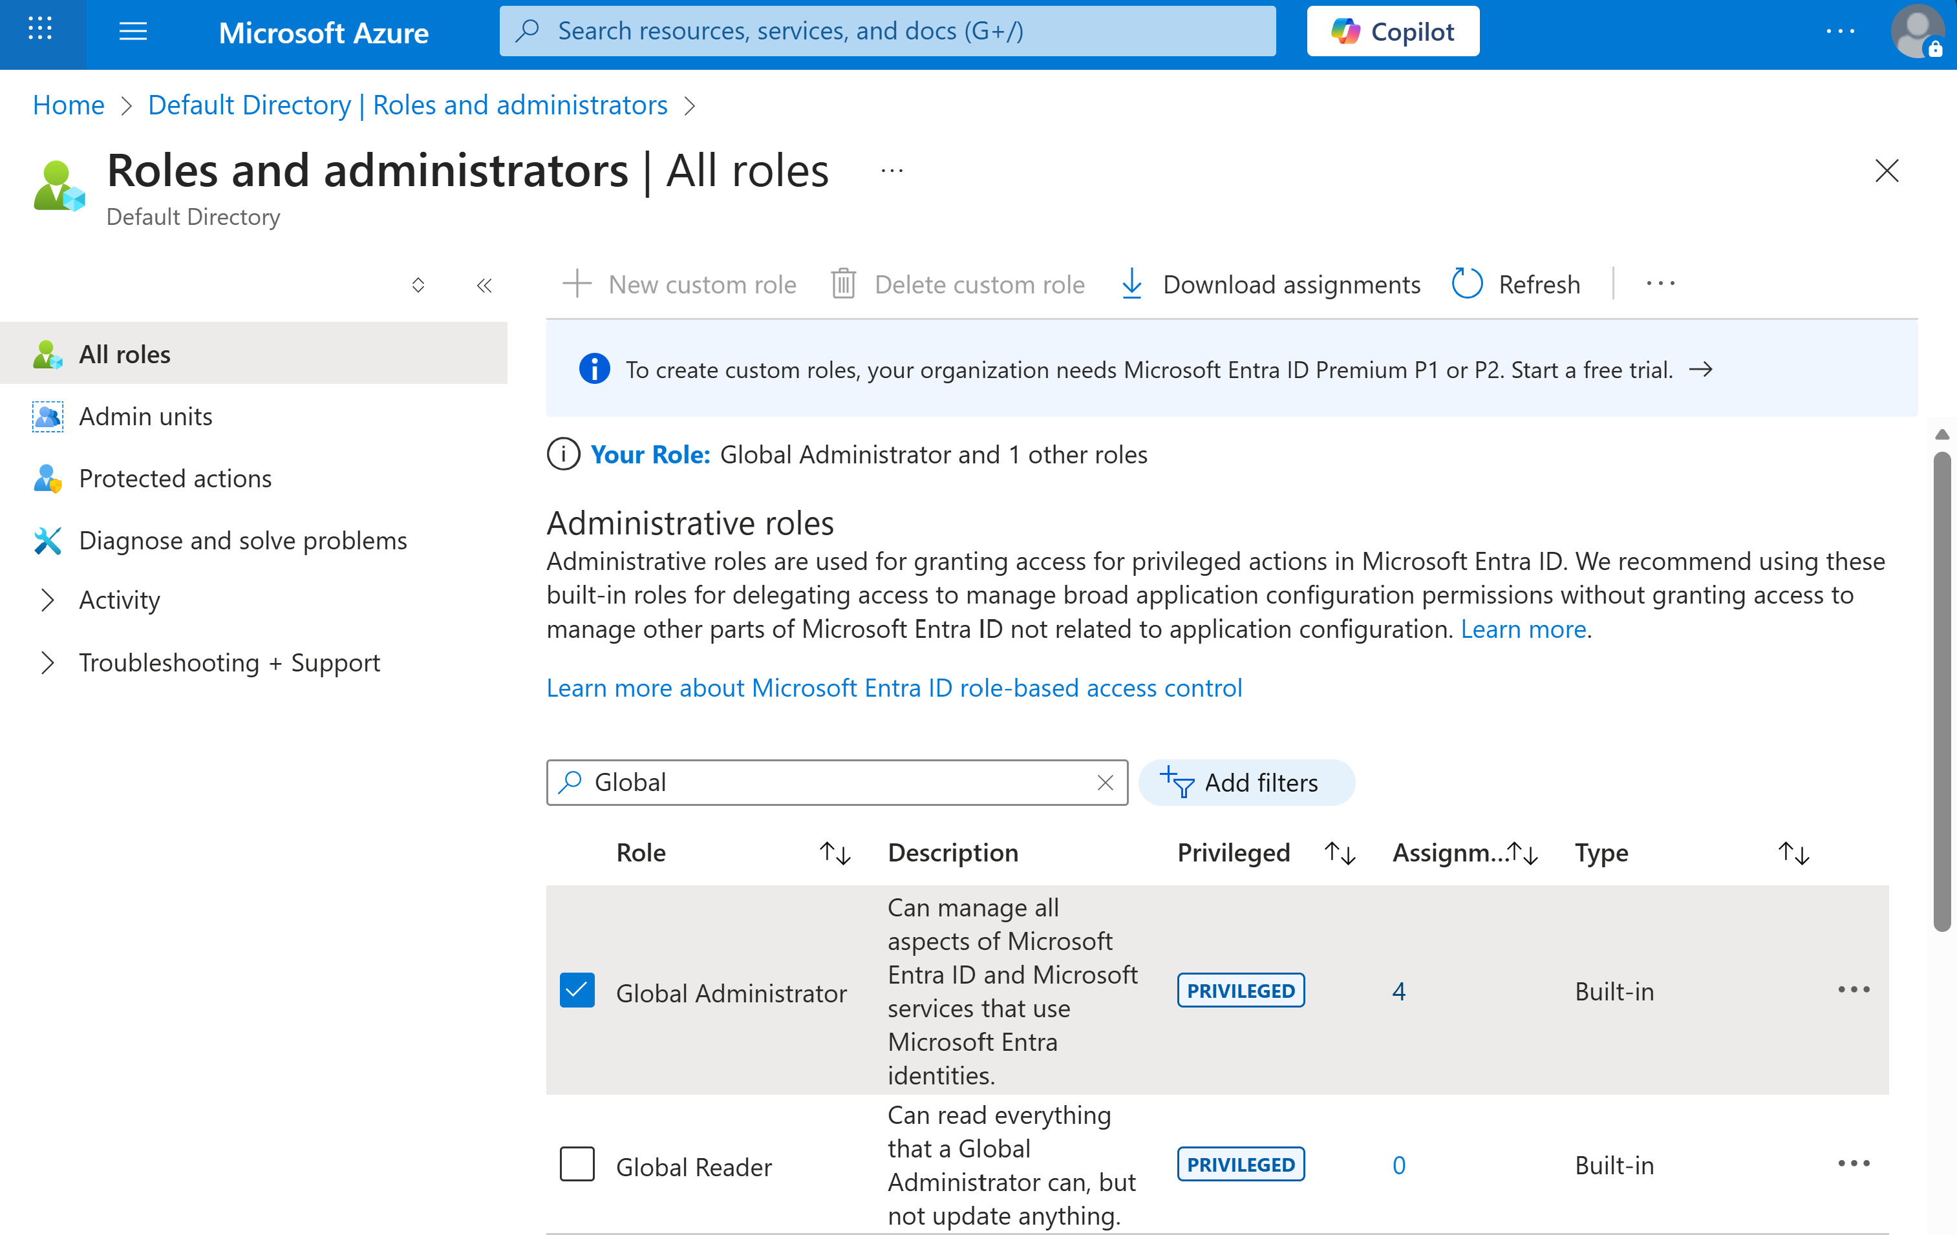
Task: Open role-based access control learn more link
Action: [x=894, y=688]
